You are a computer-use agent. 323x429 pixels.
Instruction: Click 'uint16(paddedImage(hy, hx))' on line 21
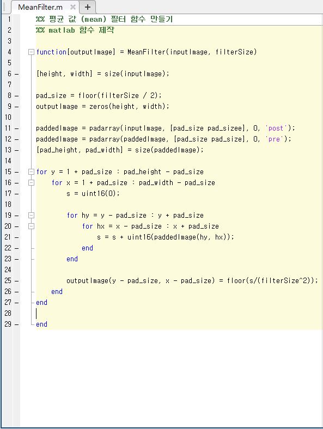[x=179, y=237]
